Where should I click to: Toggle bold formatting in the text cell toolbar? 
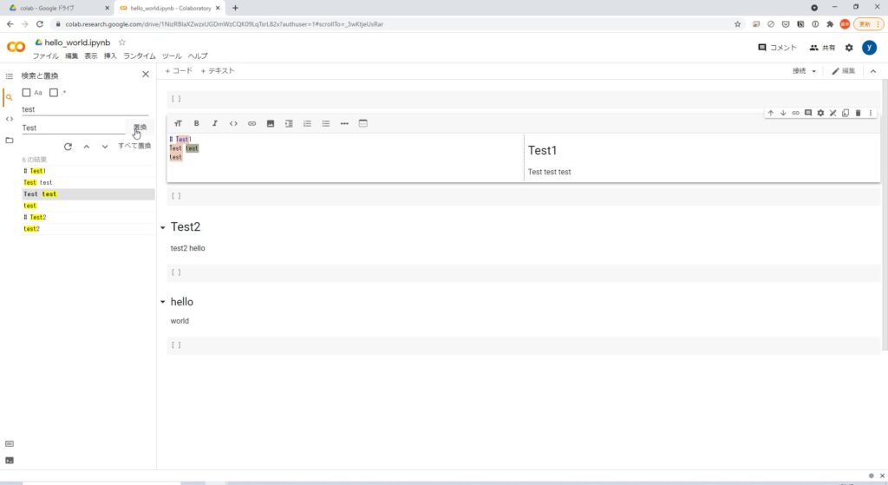pyautogui.click(x=196, y=123)
